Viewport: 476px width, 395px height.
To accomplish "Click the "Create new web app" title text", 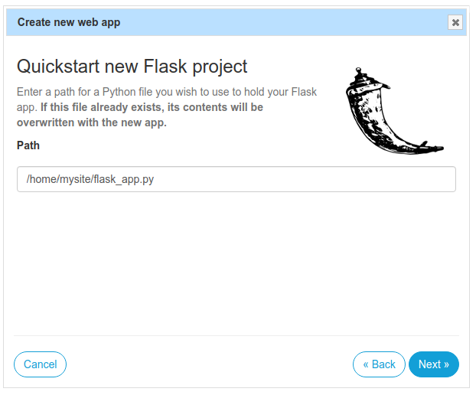I will coord(69,22).
